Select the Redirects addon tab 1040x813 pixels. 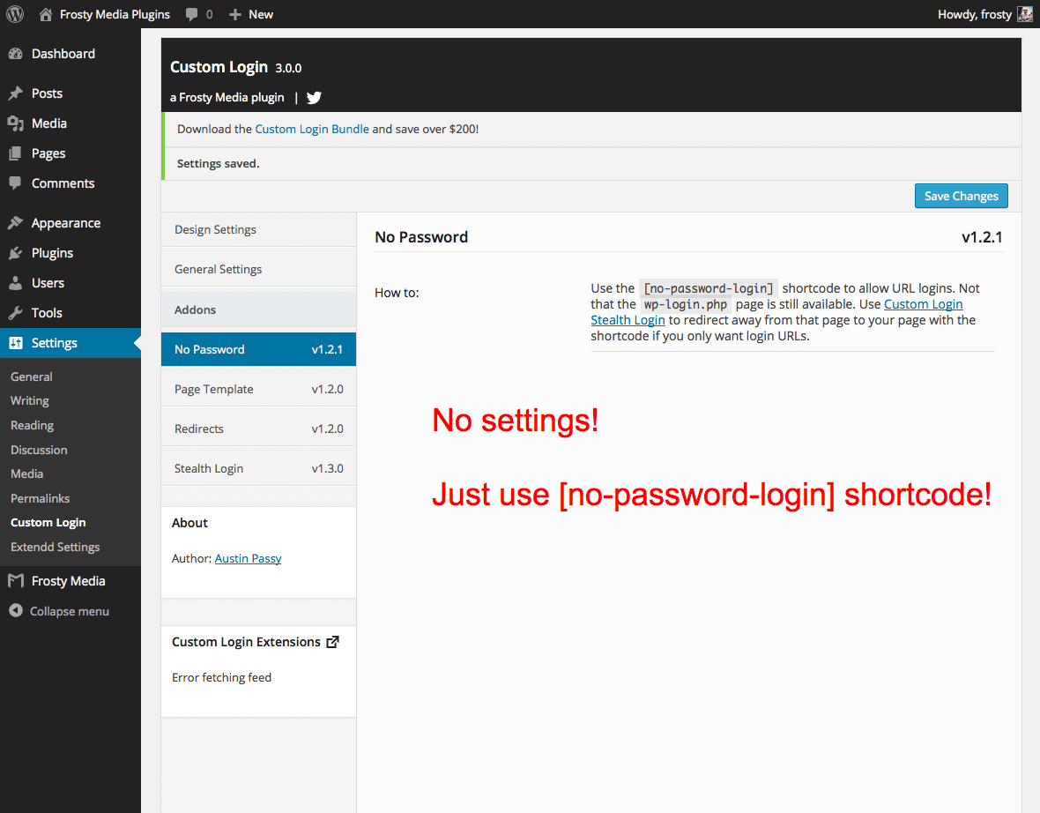pyautogui.click(x=258, y=429)
